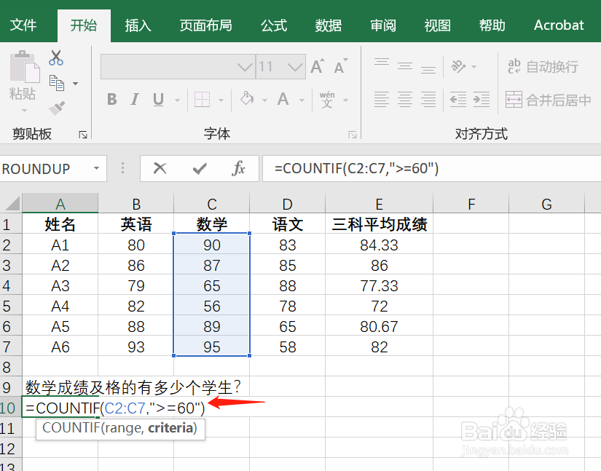Switch to the Acrobat tab
The width and height of the screenshot is (601, 471).
[x=559, y=25]
